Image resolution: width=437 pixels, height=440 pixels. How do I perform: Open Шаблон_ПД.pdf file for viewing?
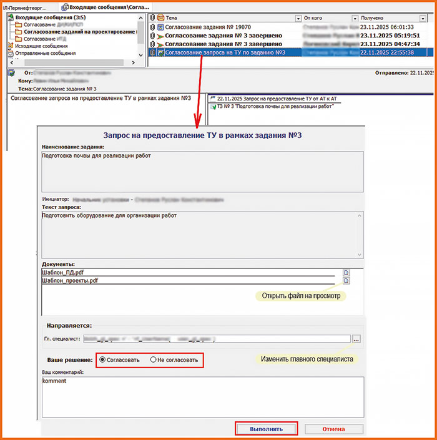click(347, 273)
